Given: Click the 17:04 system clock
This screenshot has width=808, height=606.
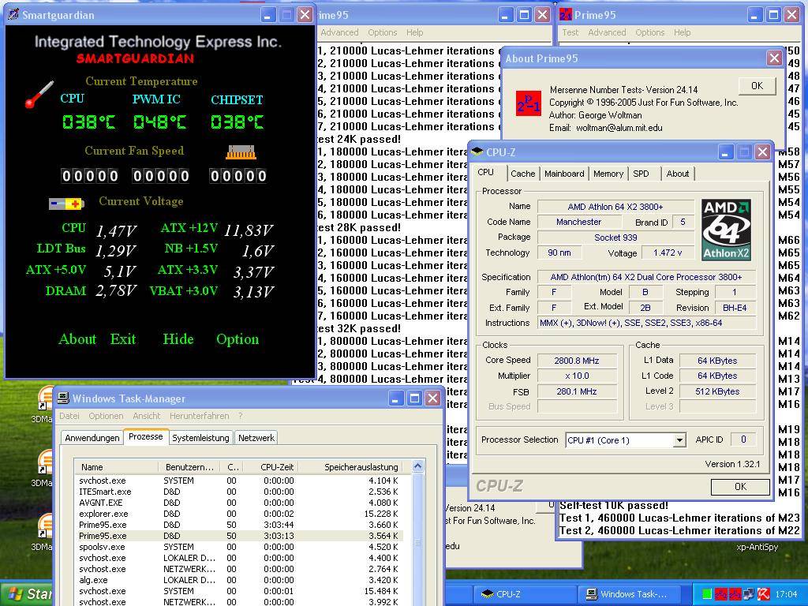Looking at the screenshot, I should [x=786, y=594].
